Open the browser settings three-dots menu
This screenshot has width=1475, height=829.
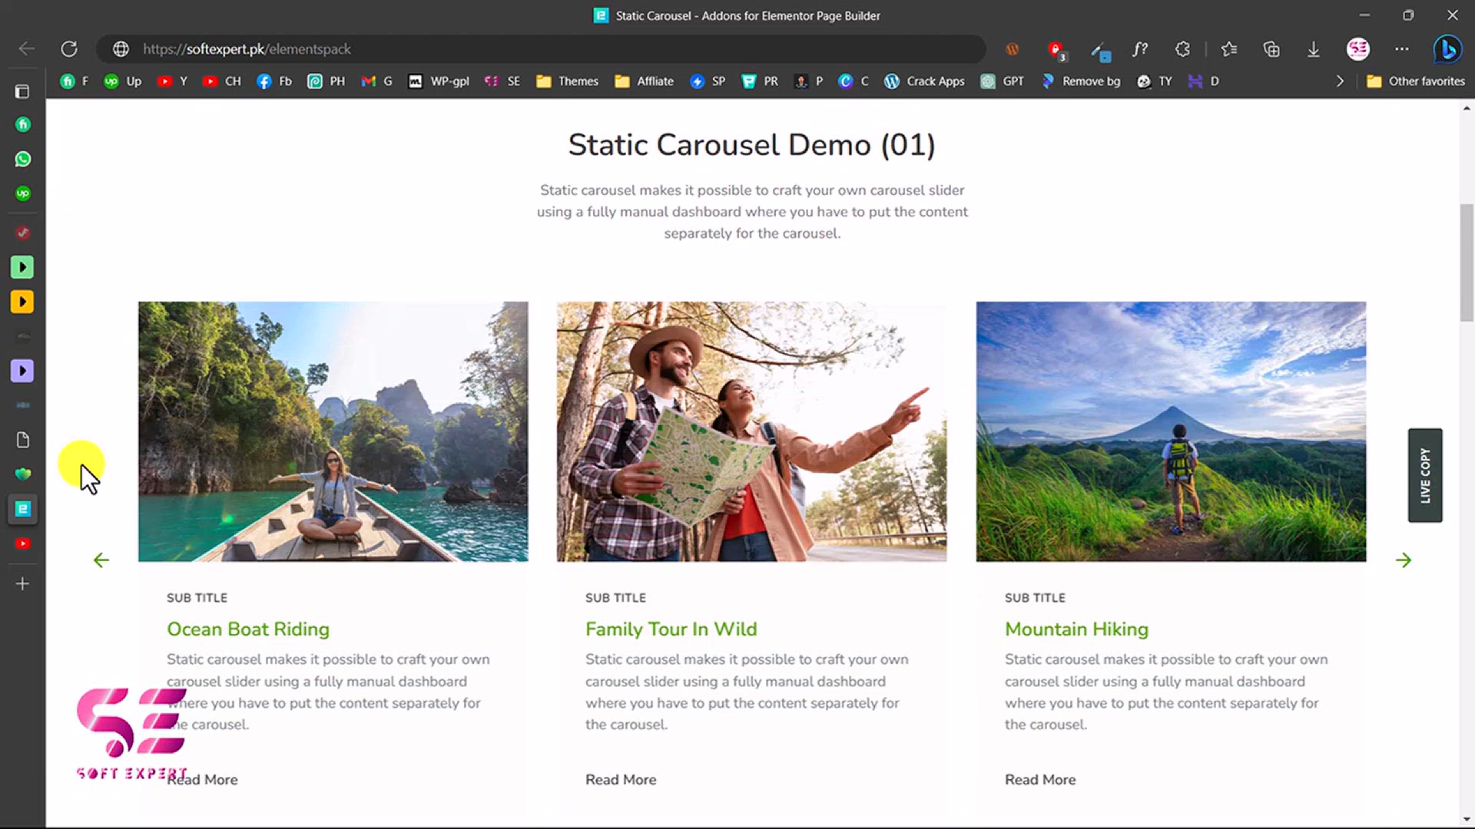(1402, 49)
